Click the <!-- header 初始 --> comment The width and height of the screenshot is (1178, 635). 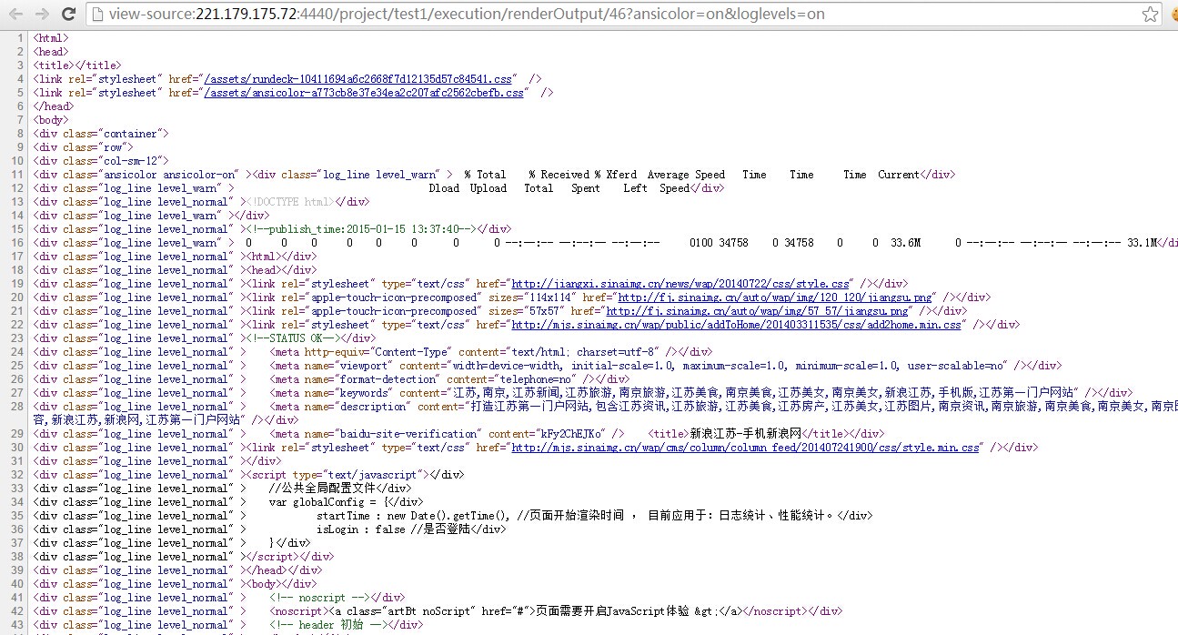pyautogui.click(x=333, y=625)
